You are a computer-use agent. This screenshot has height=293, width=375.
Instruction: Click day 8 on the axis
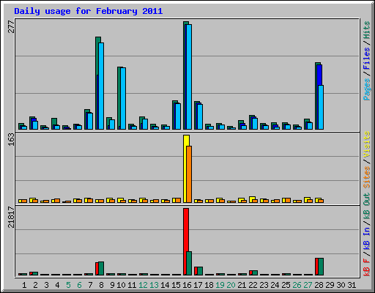101,285
